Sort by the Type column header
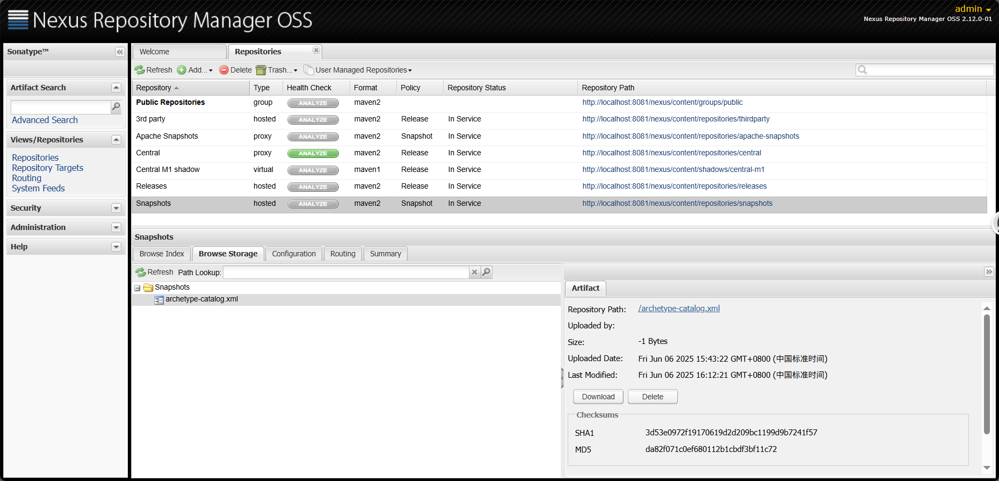This screenshot has width=999, height=481. [x=266, y=88]
